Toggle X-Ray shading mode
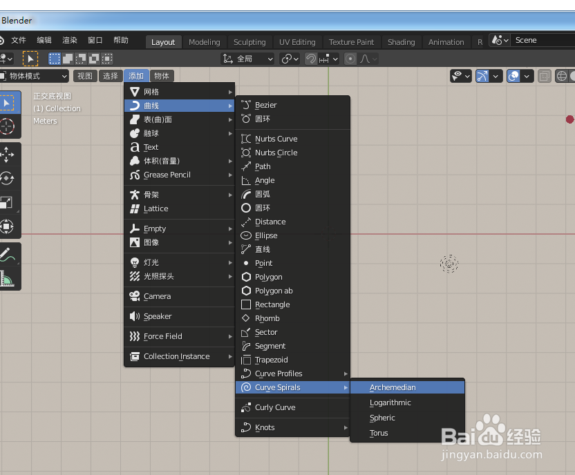Image resolution: width=575 pixels, height=475 pixels. [x=545, y=76]
